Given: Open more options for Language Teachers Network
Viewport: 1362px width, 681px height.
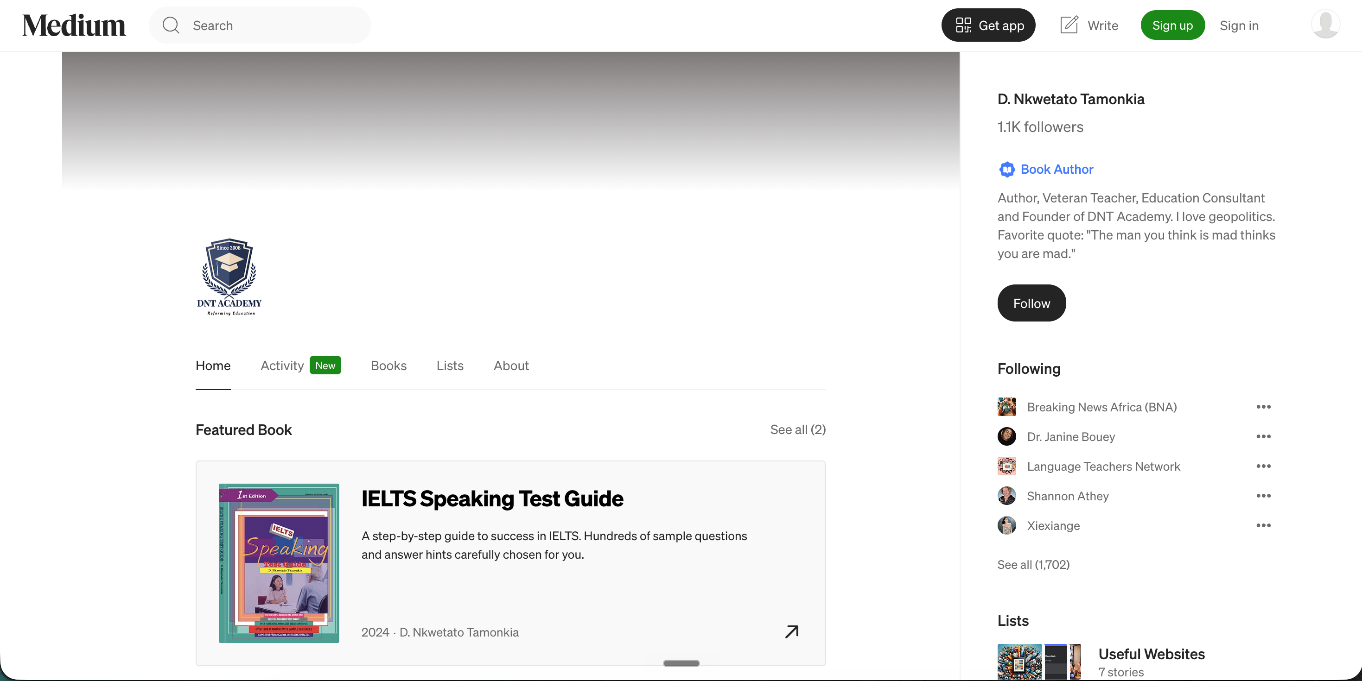Looking at the screenshot, I should coord(1263,466).
